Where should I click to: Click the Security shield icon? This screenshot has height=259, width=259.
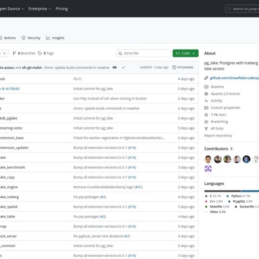[24, 38]
